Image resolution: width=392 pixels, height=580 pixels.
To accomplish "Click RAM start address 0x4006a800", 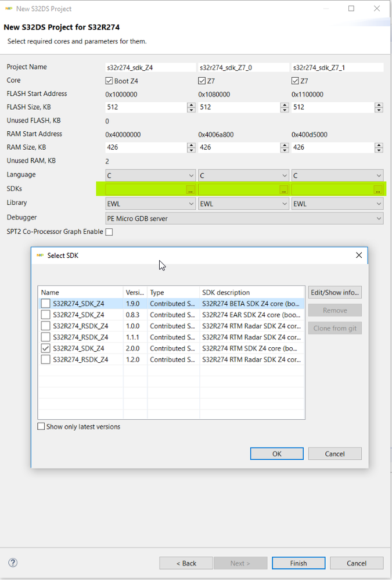I will pyautogui.click(x=216, y=135).
